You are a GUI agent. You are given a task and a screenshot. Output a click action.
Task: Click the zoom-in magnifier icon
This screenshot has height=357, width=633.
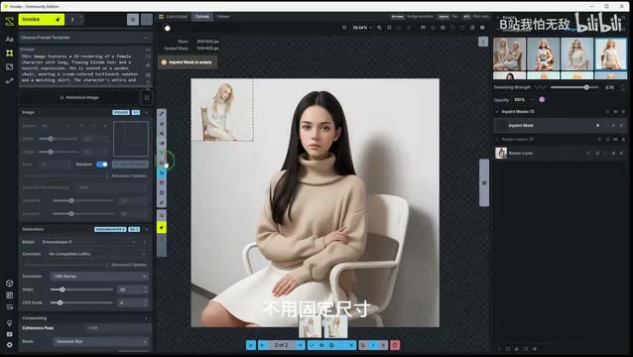[379, 28]
